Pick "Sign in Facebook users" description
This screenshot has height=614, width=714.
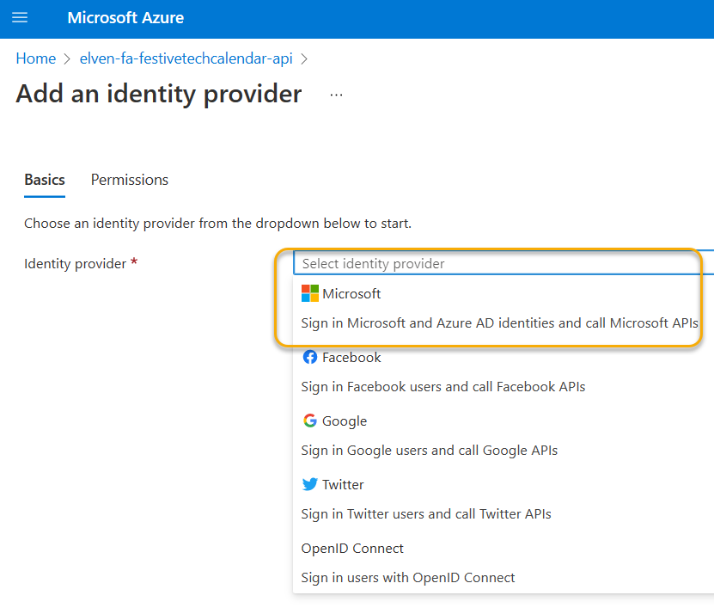(442, 387)
